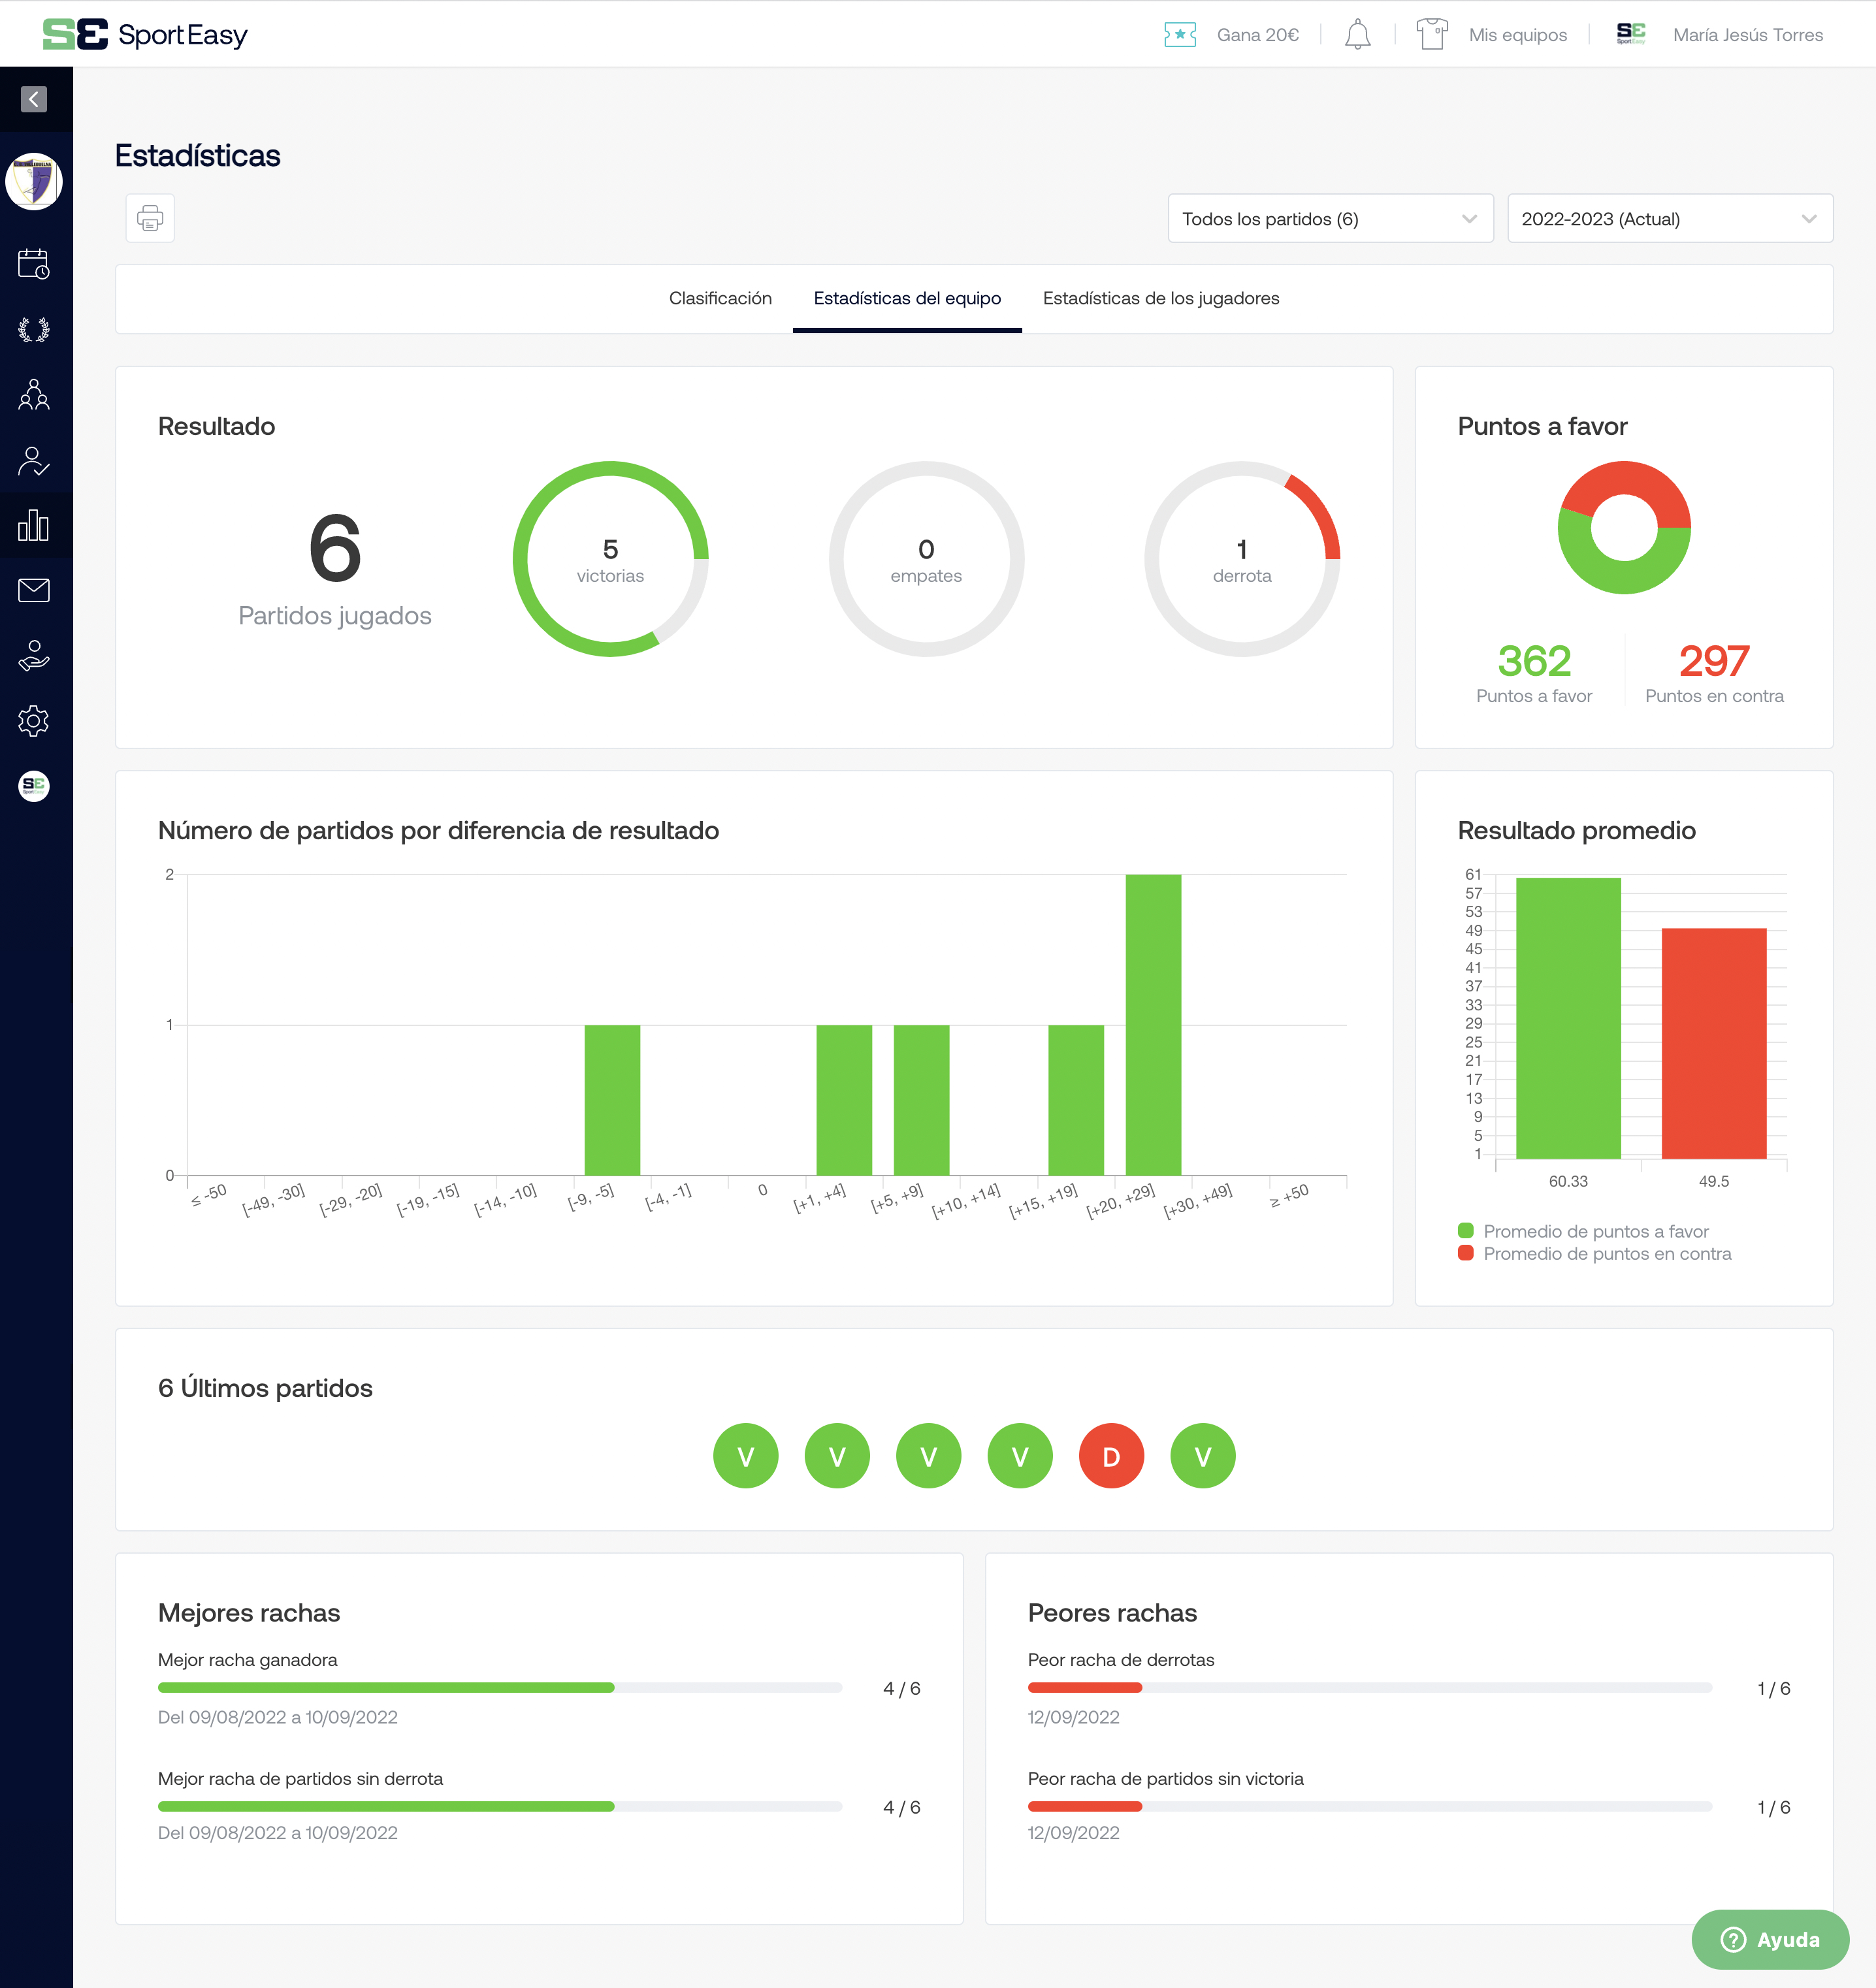This screenshot has width=1876, height=1988.
Task: Open Mis equipos link
Action: click(x=1517, y=35)
